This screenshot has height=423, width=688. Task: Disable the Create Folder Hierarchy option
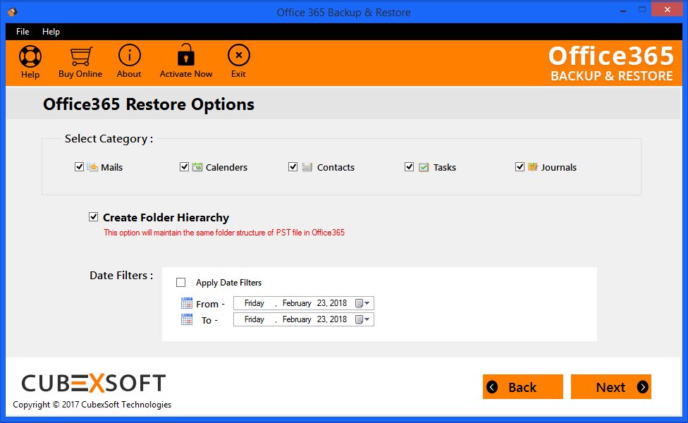pos(94,217)
